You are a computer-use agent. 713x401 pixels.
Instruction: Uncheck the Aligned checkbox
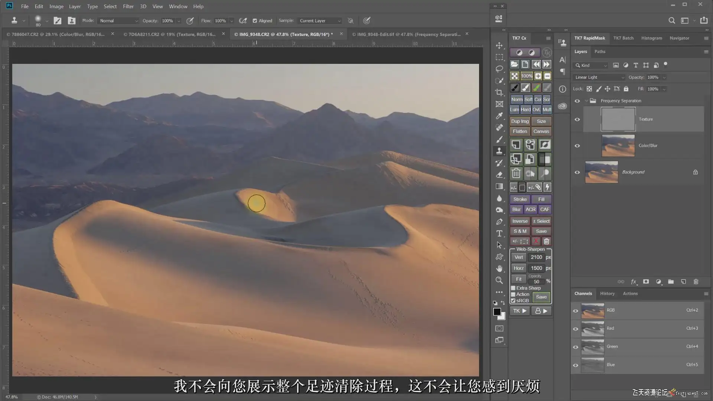pos(255,21)
